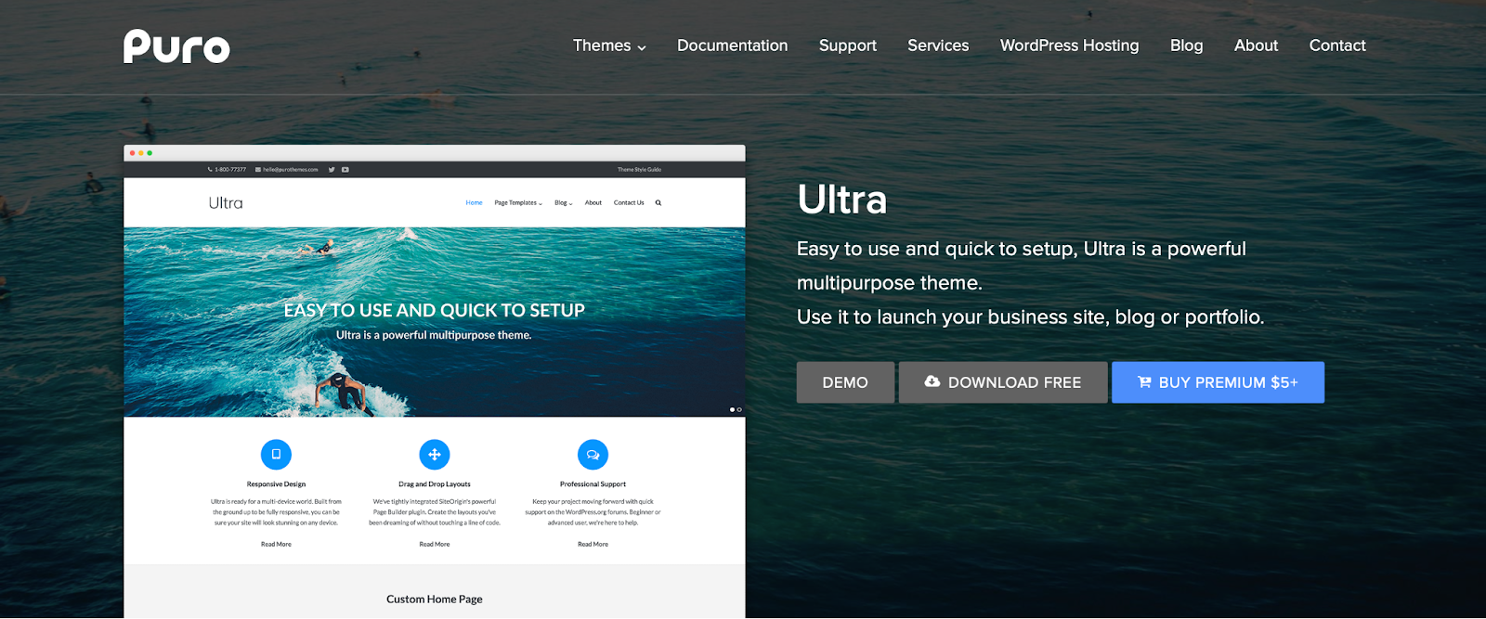
Task: Select the first slider dot in preview
Action: pyautogui.click(x=733, y=409)
